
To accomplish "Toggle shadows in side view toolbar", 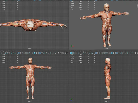I will pyautogui.click(x=121, y=53).
